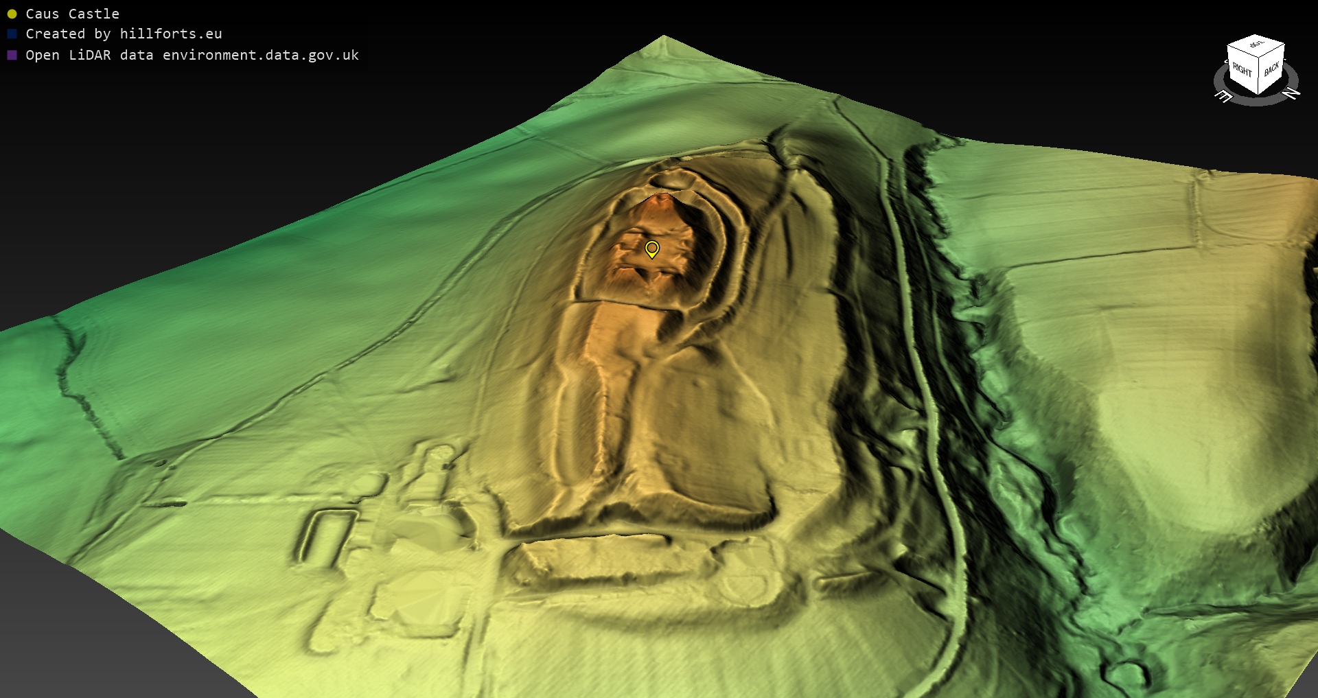Click the TOP face of the view cube
The height and width of the screenshot is (698, 1318).
1256,45
